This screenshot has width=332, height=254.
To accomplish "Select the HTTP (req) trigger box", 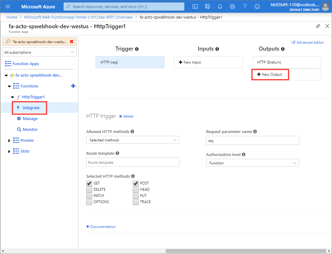I will [130, 62].
